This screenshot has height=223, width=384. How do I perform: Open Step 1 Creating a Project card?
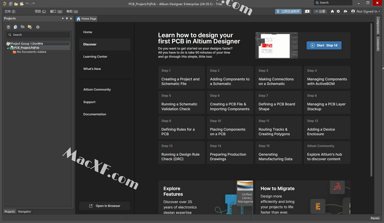point(182,77)
